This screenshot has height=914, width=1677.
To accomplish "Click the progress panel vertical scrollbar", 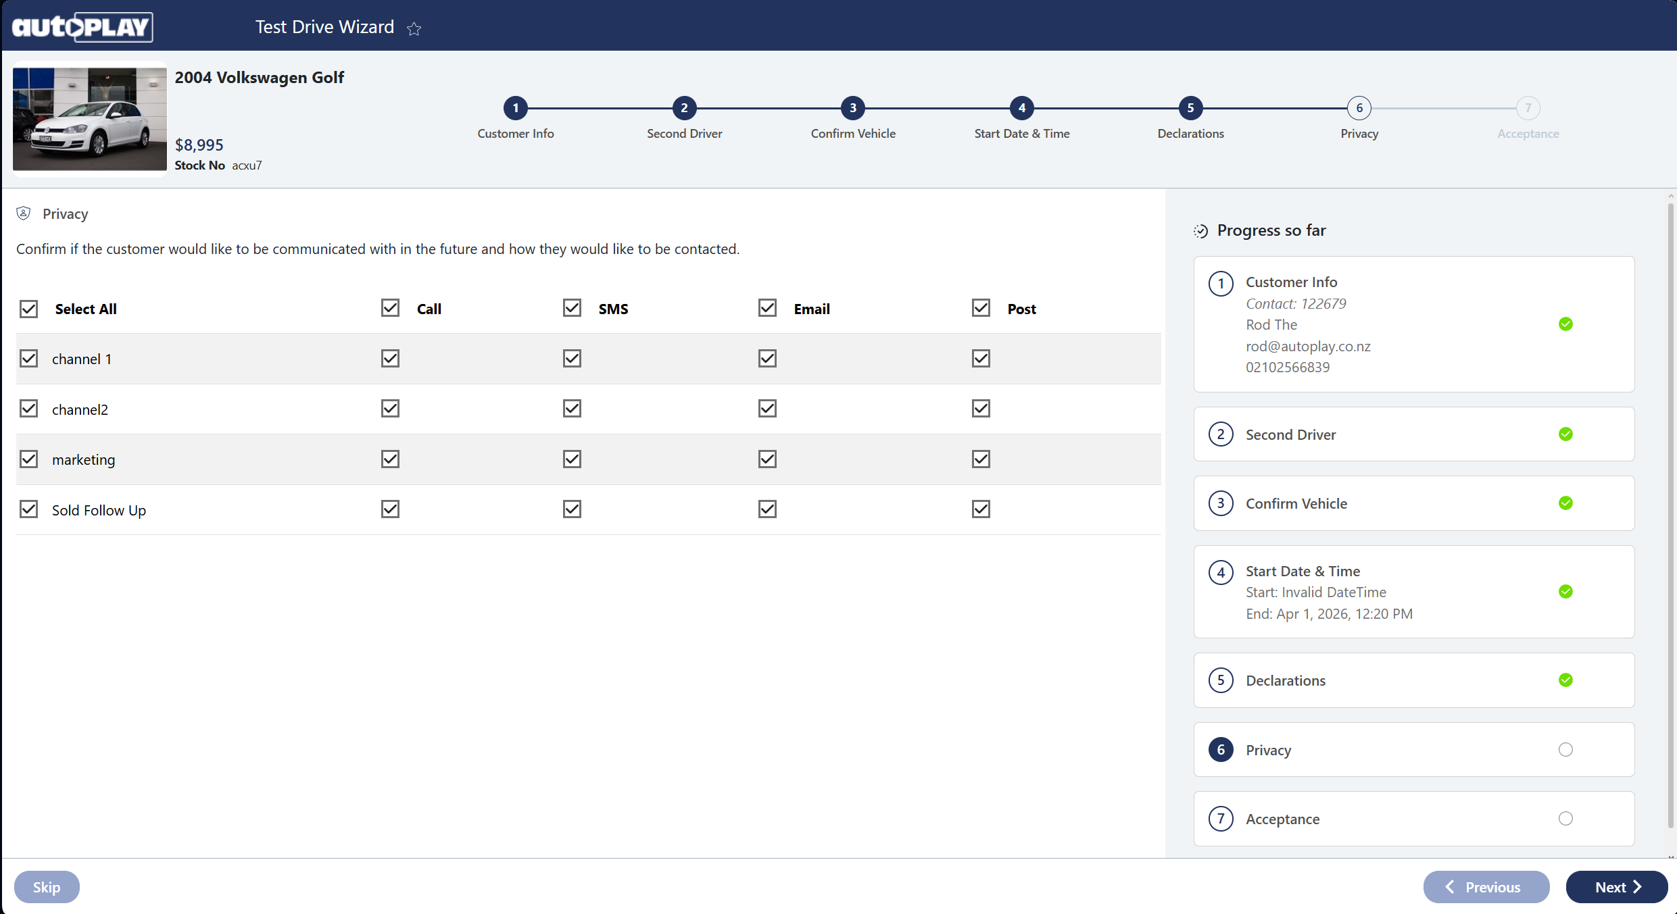I will (1670, 513).
